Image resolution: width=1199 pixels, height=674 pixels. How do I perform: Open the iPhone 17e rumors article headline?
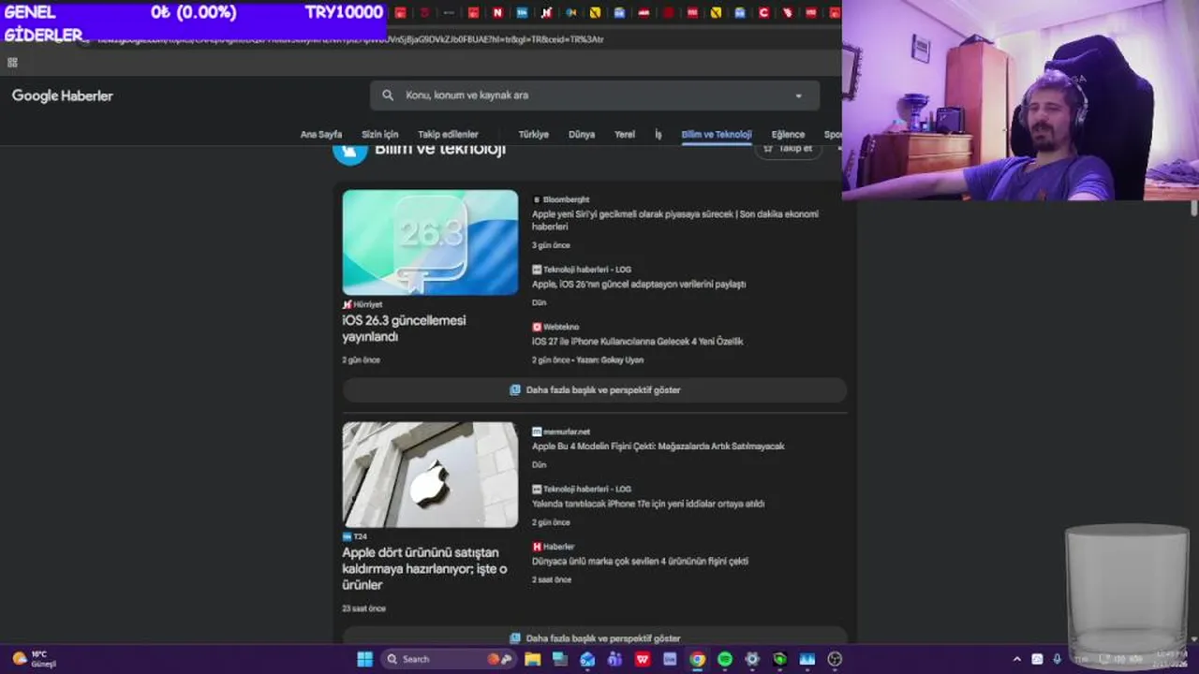tap(648, 504)
